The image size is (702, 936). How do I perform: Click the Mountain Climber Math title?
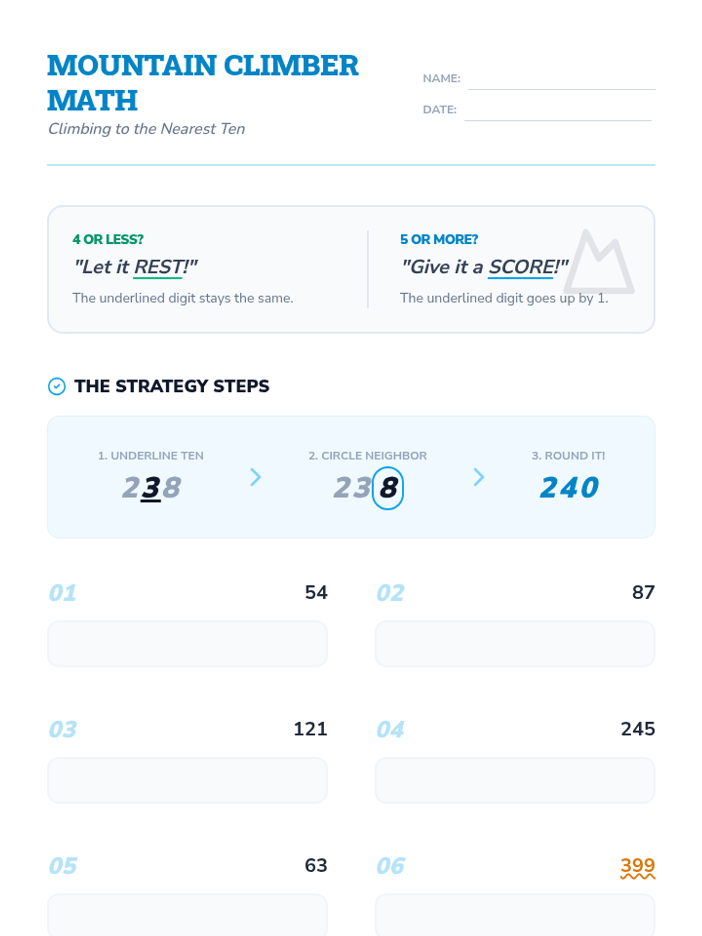coord(202,82)
